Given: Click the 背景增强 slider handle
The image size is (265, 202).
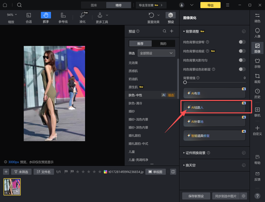Looking at the screenshot, I should tap(185, 82).
